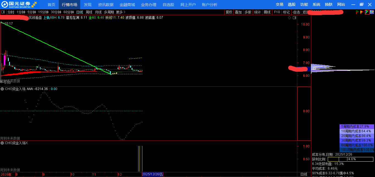Viewport: 375px width, 177px height.
Task: Select the 60分钟 period
Action: point(69,12)
